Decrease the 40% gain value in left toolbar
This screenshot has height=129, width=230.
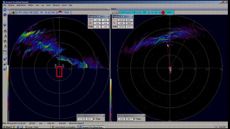pyautogui.click(x=17, y=13)
